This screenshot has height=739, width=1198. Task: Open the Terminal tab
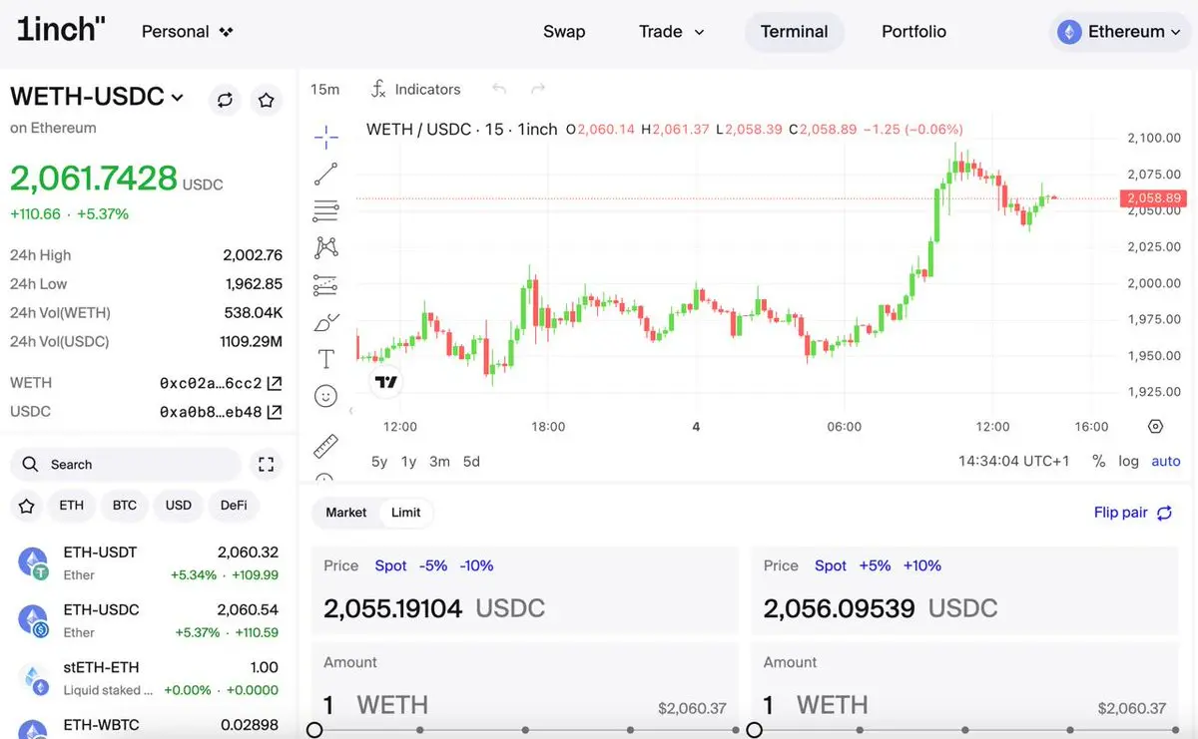tap(795, 32)
